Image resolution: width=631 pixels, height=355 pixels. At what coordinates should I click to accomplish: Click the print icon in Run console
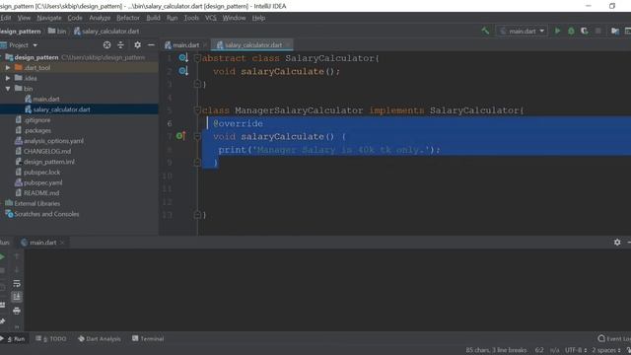coord(17,311)
